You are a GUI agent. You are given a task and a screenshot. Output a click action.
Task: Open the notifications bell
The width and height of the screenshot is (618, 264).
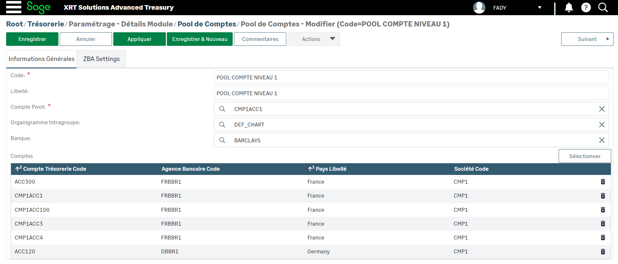click(x=569, y=7)
